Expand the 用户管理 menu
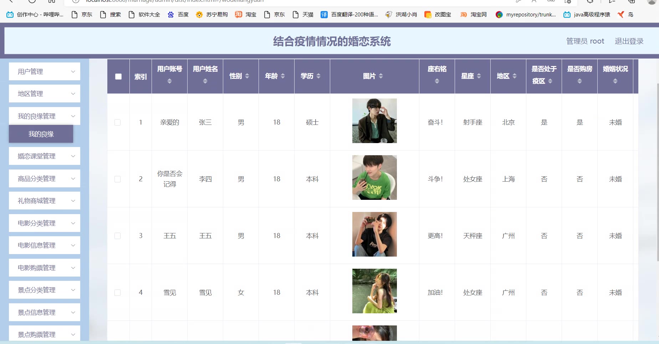Image resolution: width=659 pixels, height=344 pixels. 45,71
